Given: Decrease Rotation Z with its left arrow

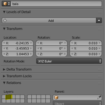Looking at the screenshot, I should tap(38, 54).
